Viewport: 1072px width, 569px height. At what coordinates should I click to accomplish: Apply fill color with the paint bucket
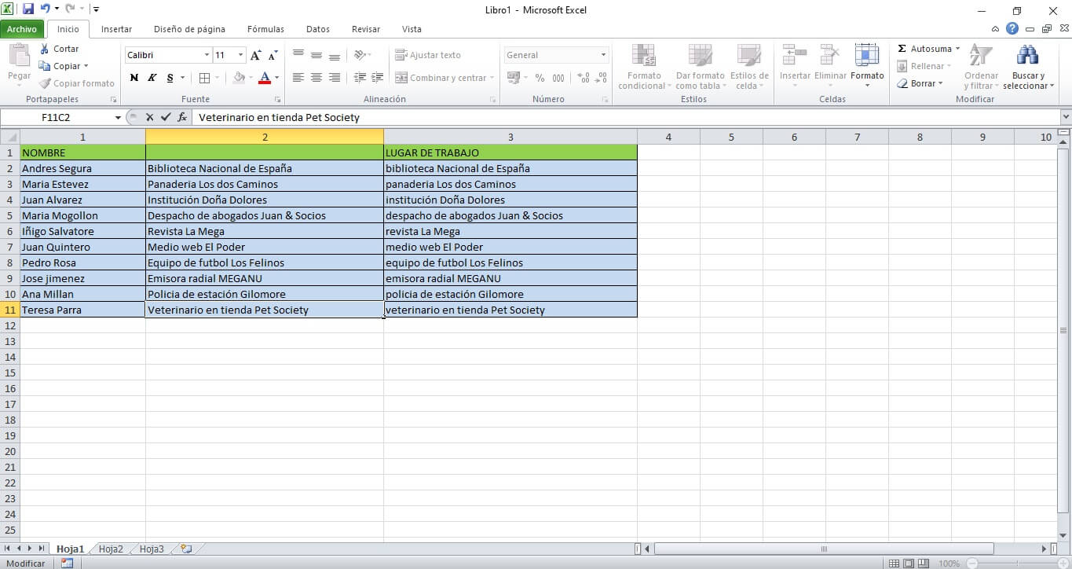tap(240, 78)
